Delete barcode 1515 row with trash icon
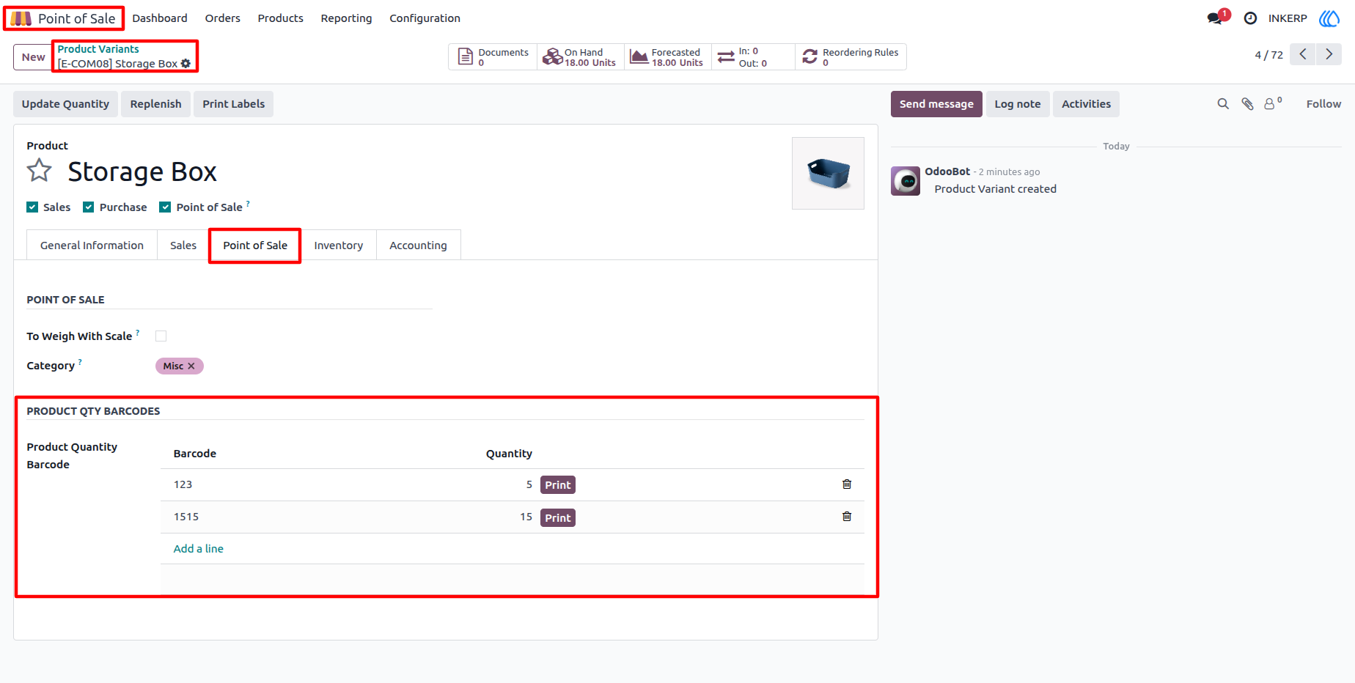Image resolution: width=1355 pixels, height=683 pixels. click(847, 517)
